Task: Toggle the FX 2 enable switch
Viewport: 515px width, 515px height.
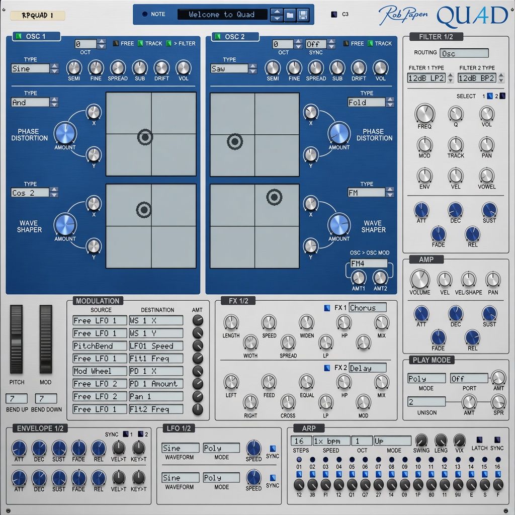Action: (327, 368)
